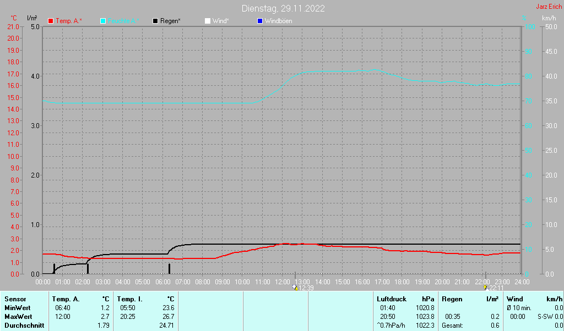Click the 1023.8 maximum pressure value

click(425, 317)
